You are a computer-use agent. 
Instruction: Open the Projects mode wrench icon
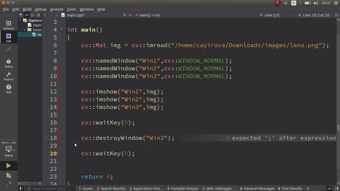[x=8, y=76]
